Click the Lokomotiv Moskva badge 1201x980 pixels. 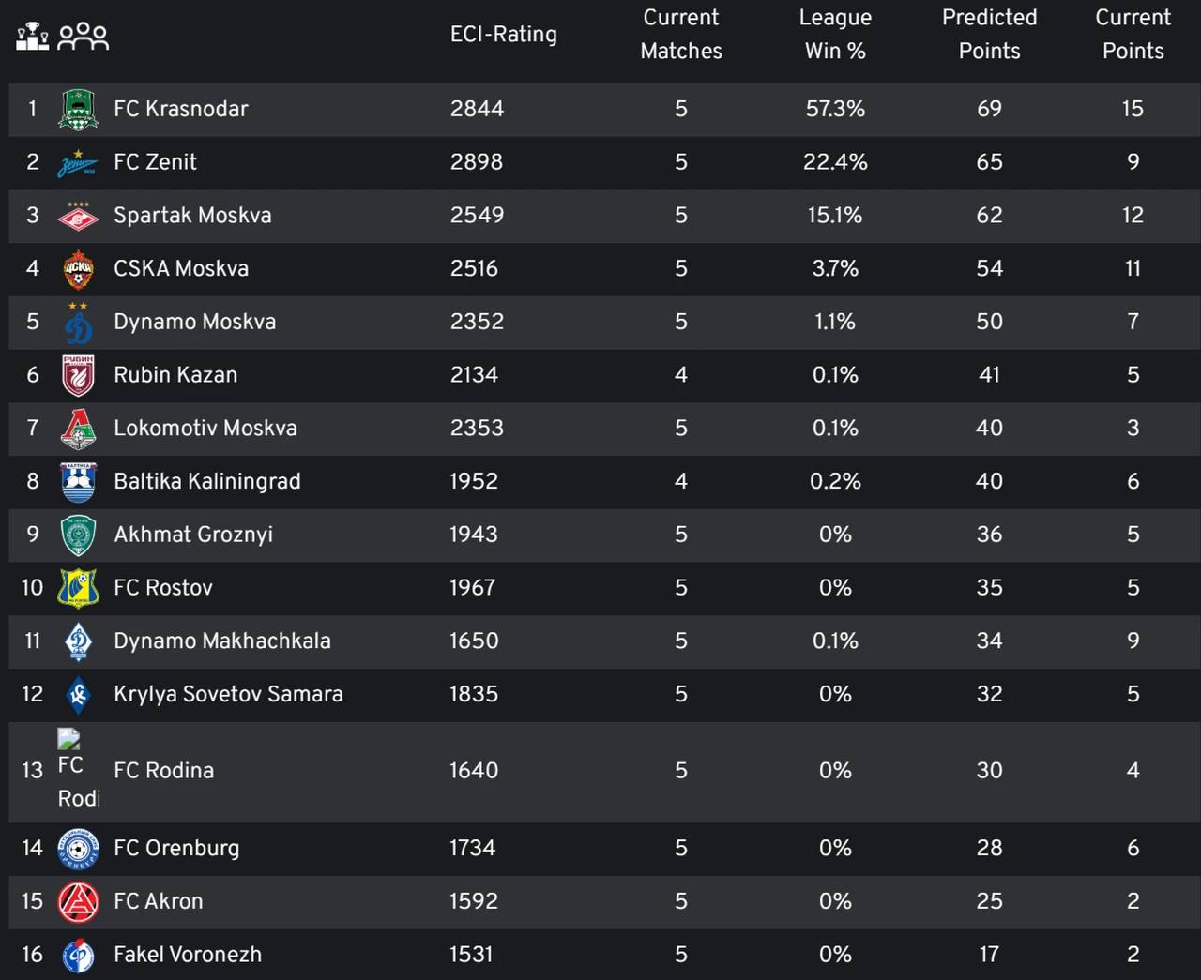(x=79, y=430)
